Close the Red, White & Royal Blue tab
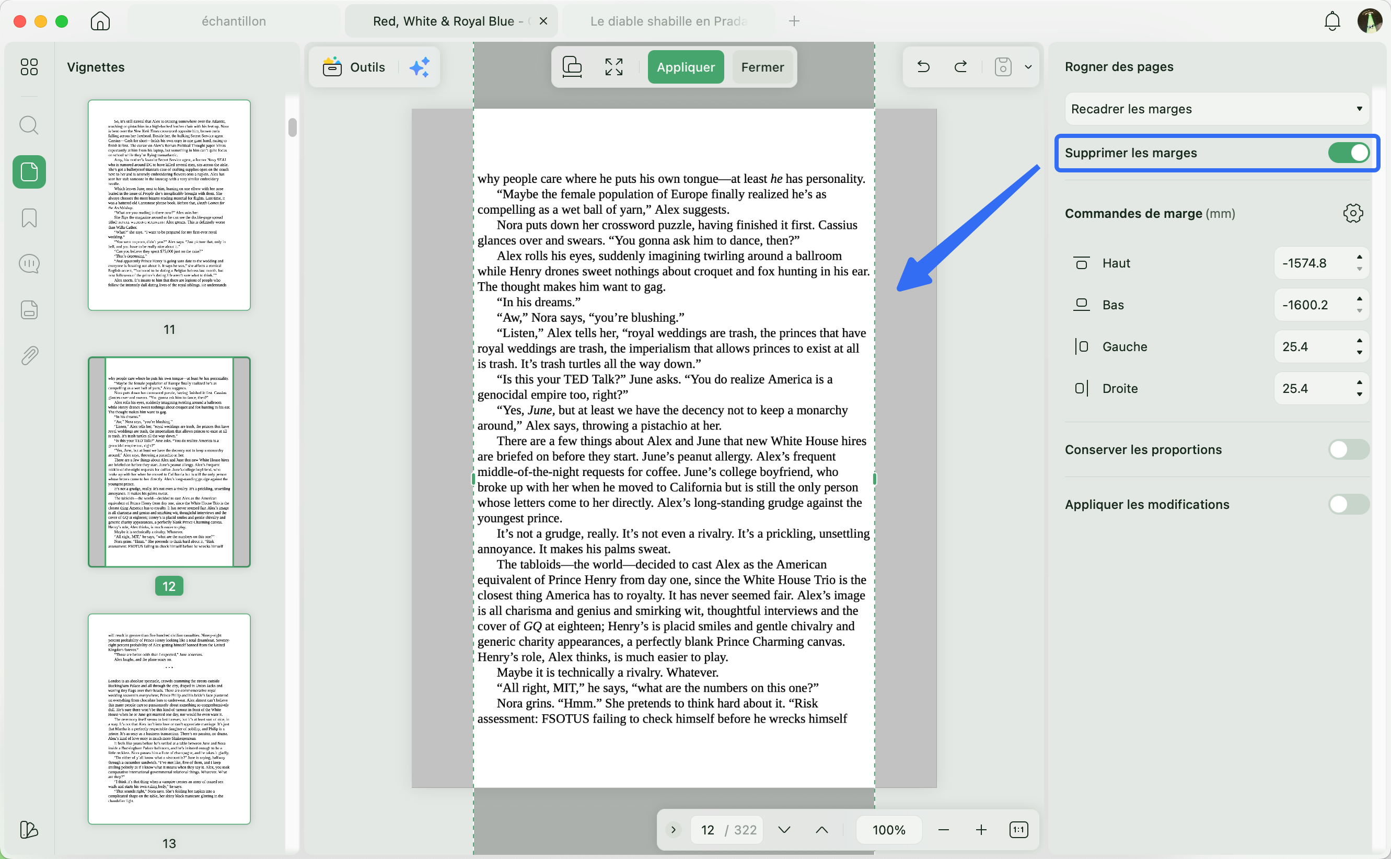The height and width of the screenshot is (859, 1391). (x=543, y=21)
